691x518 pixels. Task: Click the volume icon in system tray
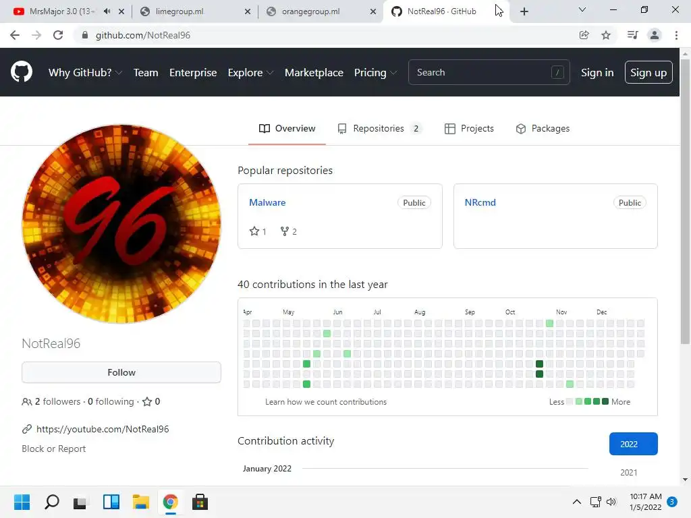611,502
